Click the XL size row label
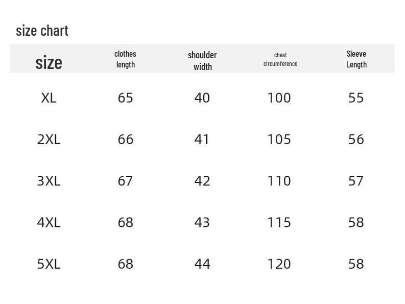 [x=49, y=98]
